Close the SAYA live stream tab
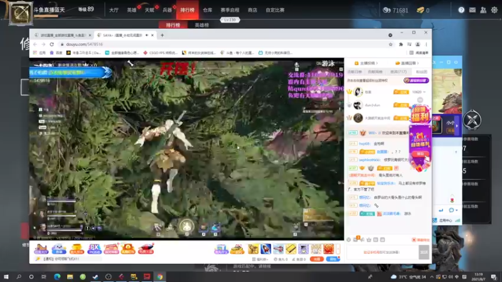This screenshot has width=502, height=282. point(152,35)
